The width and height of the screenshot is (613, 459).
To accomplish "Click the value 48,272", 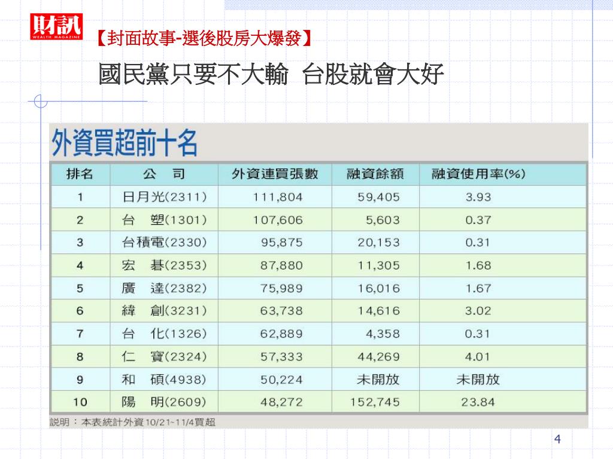I will (282, 402).
